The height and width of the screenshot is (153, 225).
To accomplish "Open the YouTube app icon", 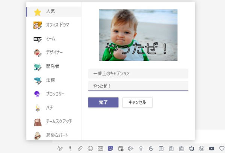I will tap(211, 149).
